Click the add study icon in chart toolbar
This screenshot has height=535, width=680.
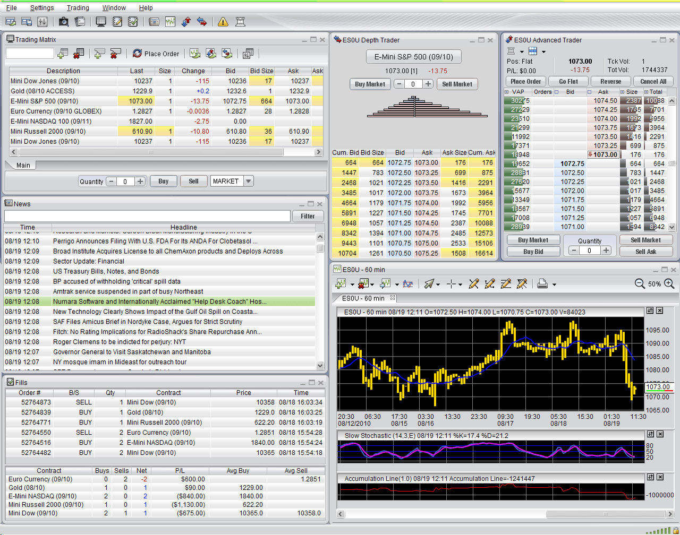pos(341,284)
